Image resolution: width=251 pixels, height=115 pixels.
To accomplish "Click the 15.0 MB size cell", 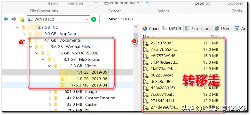I will (210, 62).
